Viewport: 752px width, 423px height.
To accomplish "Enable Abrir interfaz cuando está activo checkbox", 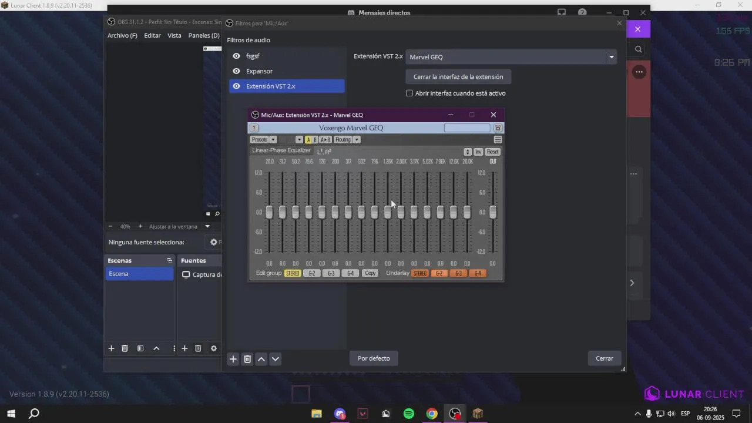I will point(409,93).
